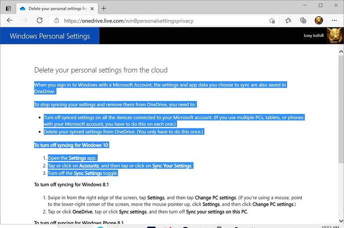344x228 pixels.
Task: Select the 'Delete your personal settings' tab
Action: point(57,9)
